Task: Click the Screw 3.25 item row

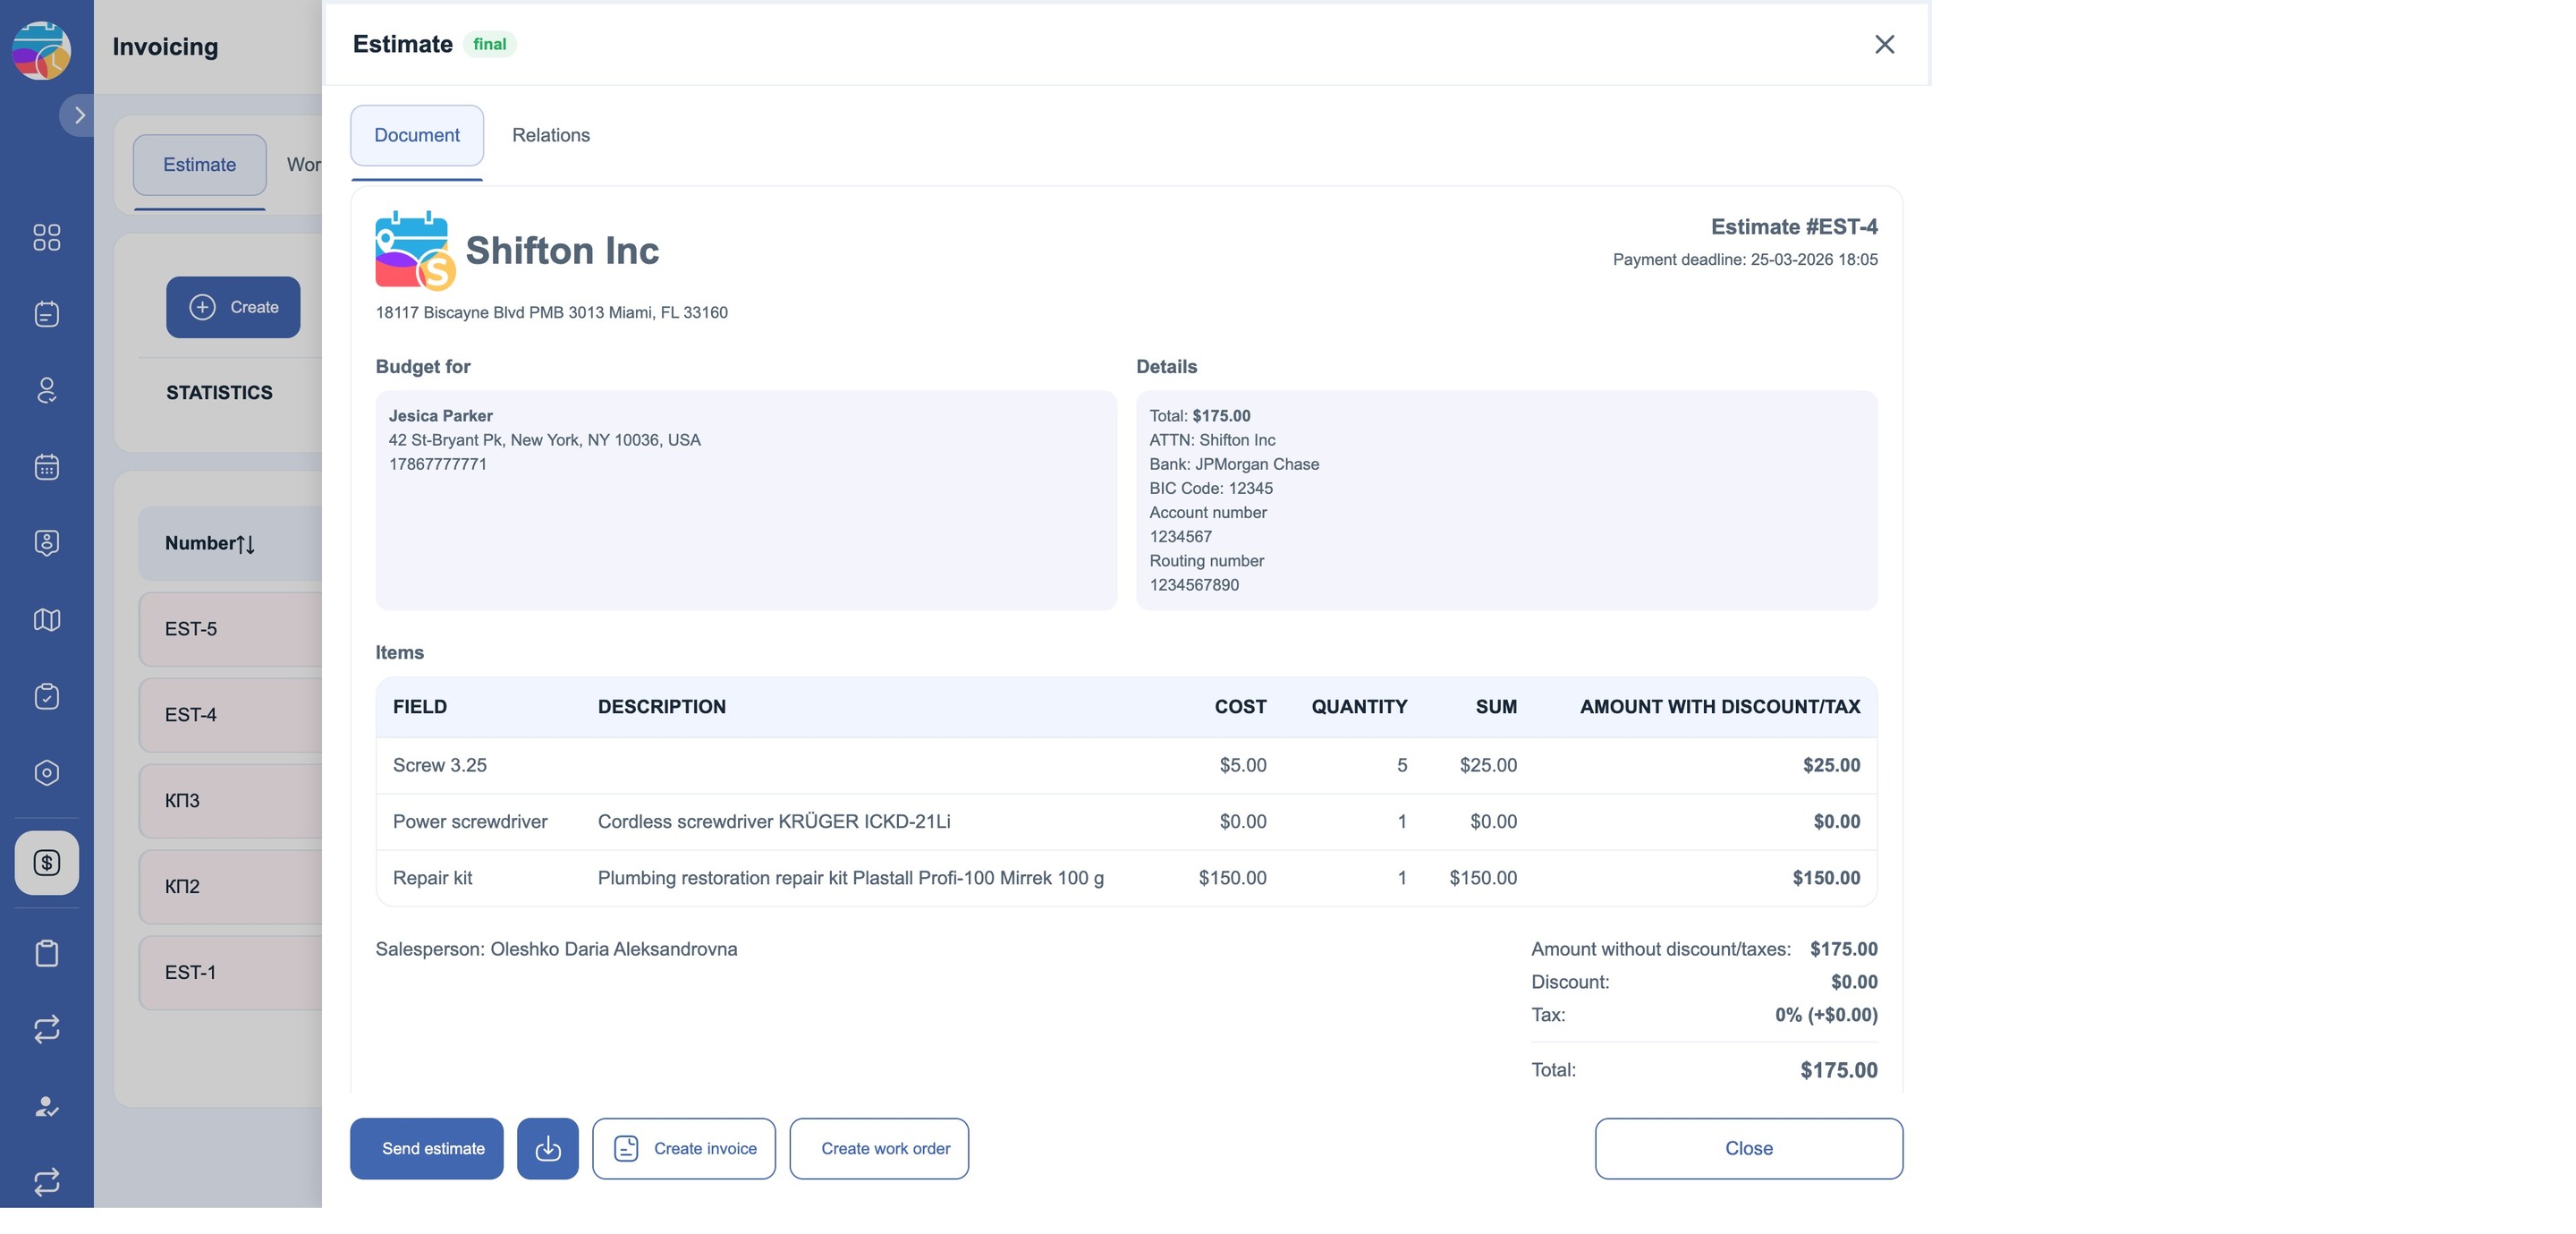Action: coord(1126,766)
